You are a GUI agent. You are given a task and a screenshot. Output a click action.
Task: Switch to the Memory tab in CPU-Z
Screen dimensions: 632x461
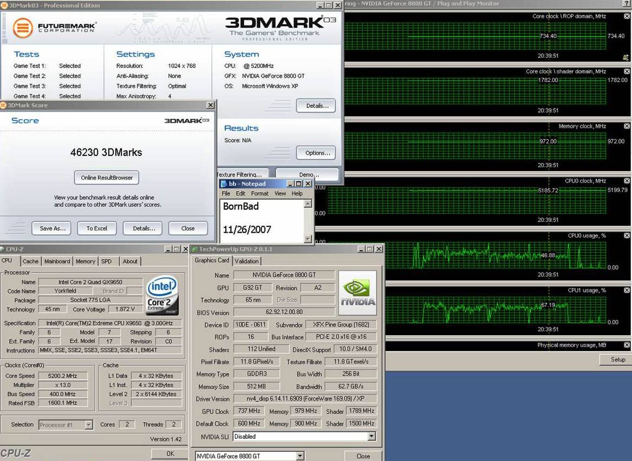(85, 261)
